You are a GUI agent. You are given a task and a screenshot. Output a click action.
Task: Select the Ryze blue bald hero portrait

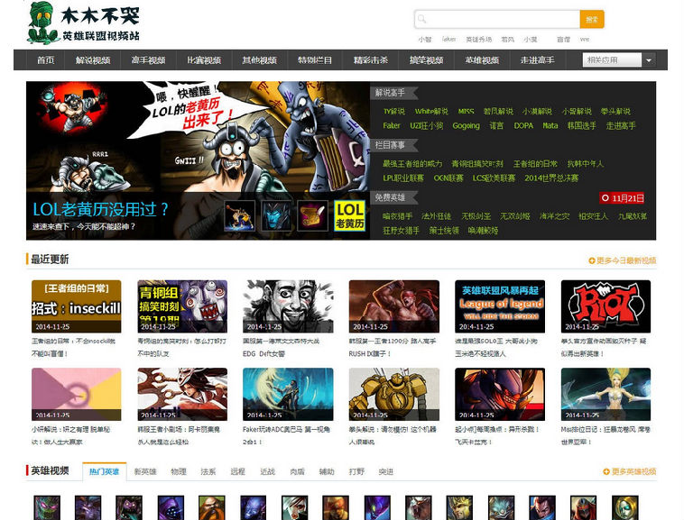pyautogui.click(x=253, y=507)
